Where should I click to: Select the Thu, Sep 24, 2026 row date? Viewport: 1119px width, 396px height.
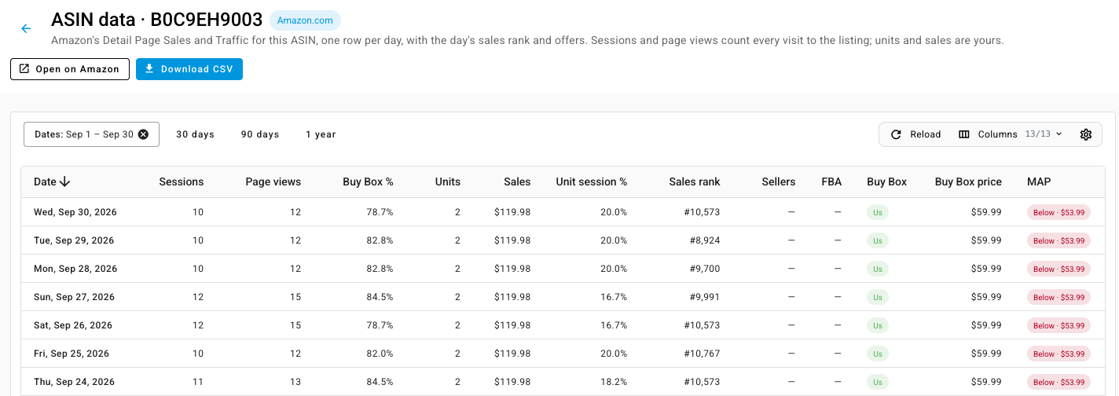[x=74, y=382]
